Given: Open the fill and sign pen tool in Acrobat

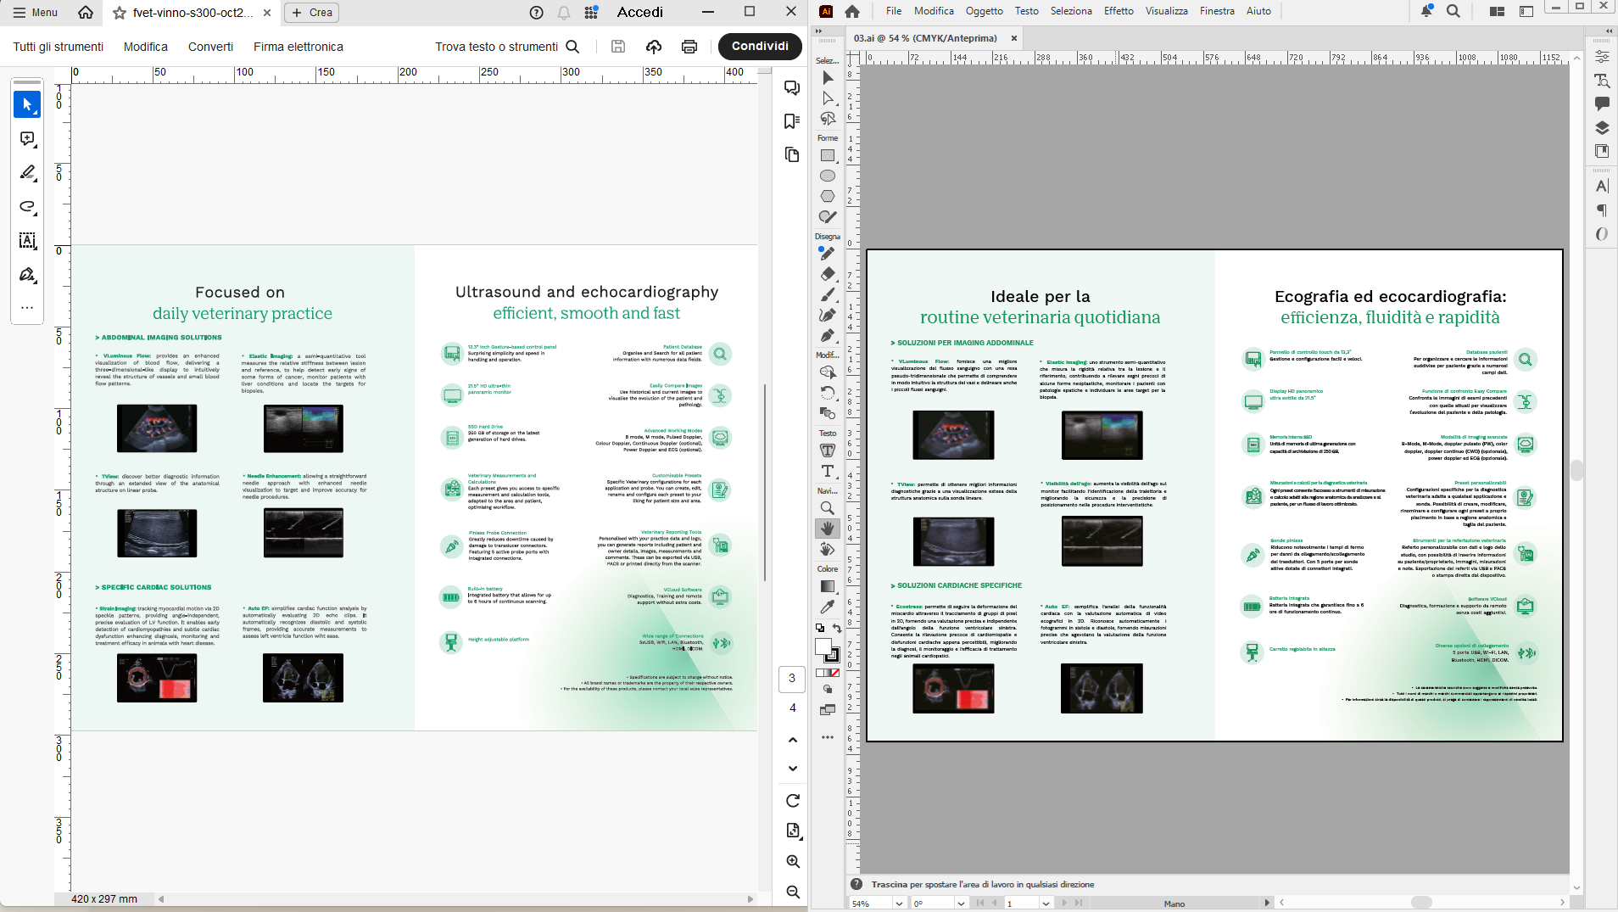Looking at the screenshot, I should coord(27,275).
